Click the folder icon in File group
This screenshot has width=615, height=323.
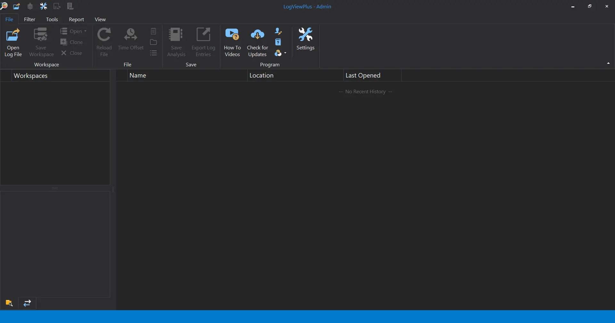pyautogui.click(x=153, y=42)
